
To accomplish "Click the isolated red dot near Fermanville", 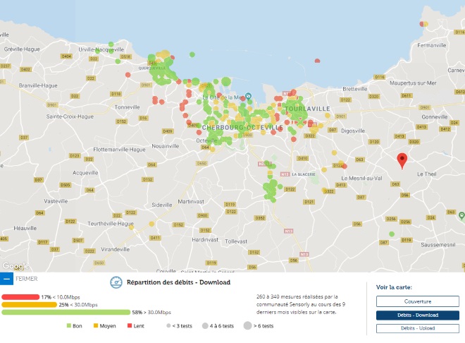I will [x=423, y=23].
